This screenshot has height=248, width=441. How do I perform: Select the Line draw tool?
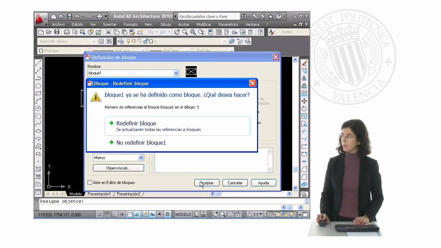pos(38,63)
